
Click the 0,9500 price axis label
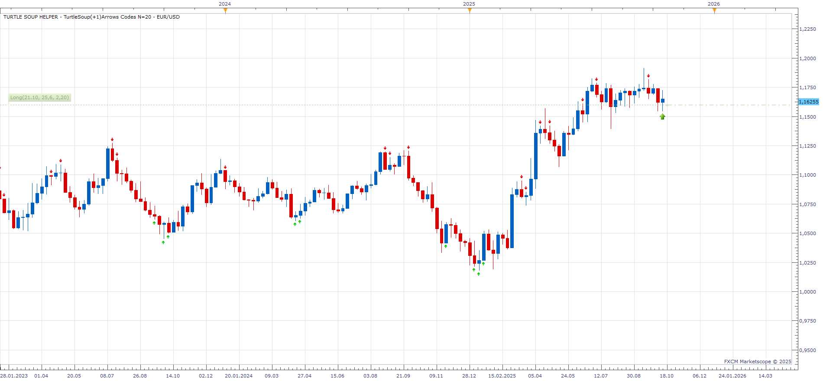(807, 350)
